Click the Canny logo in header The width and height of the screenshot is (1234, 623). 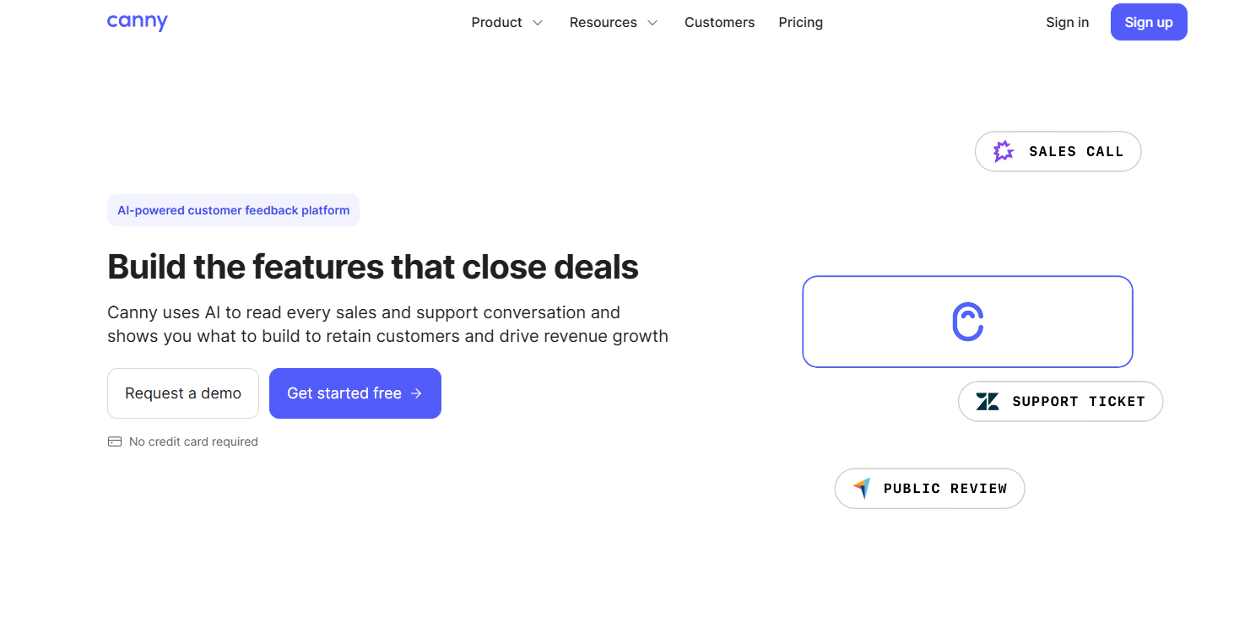pyautogui.click(x=138, y=22)
